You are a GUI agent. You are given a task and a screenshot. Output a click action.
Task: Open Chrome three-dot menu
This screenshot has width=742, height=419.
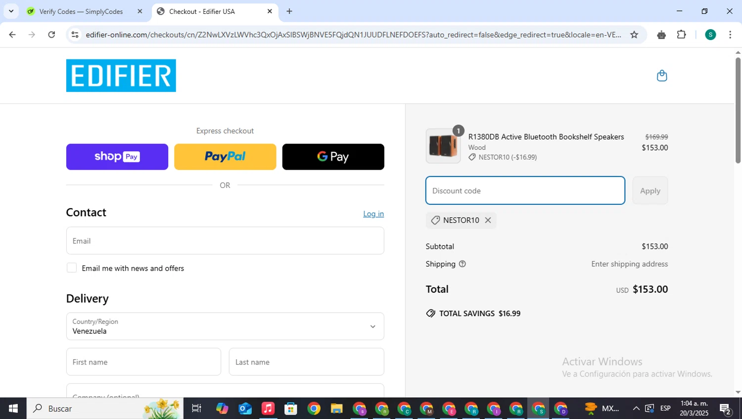(730, 35)
